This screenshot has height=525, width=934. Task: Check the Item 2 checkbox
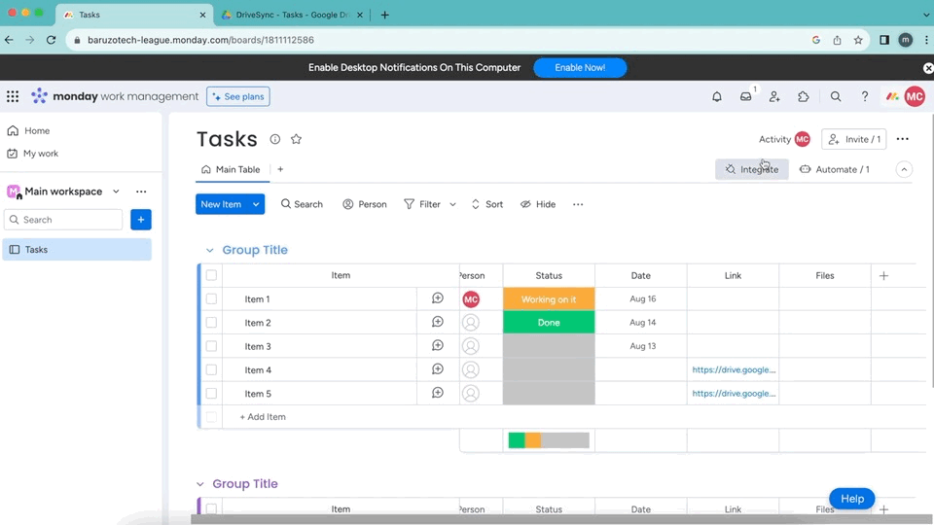[x=211, y=322]
